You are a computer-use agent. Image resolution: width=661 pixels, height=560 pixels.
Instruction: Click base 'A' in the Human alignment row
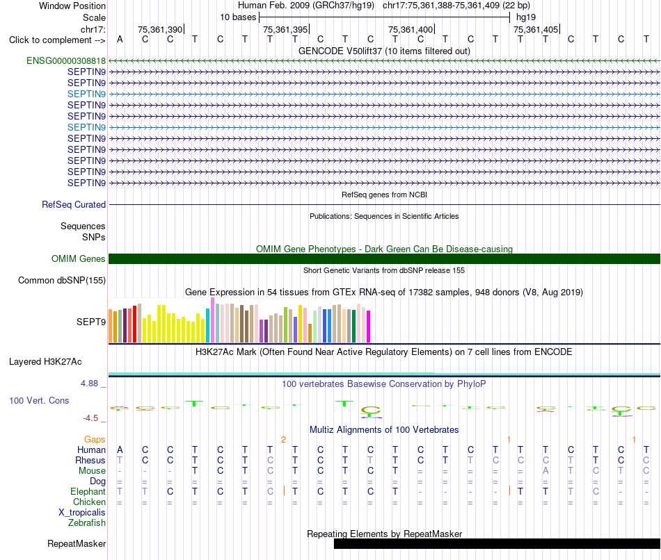(120, 450)
